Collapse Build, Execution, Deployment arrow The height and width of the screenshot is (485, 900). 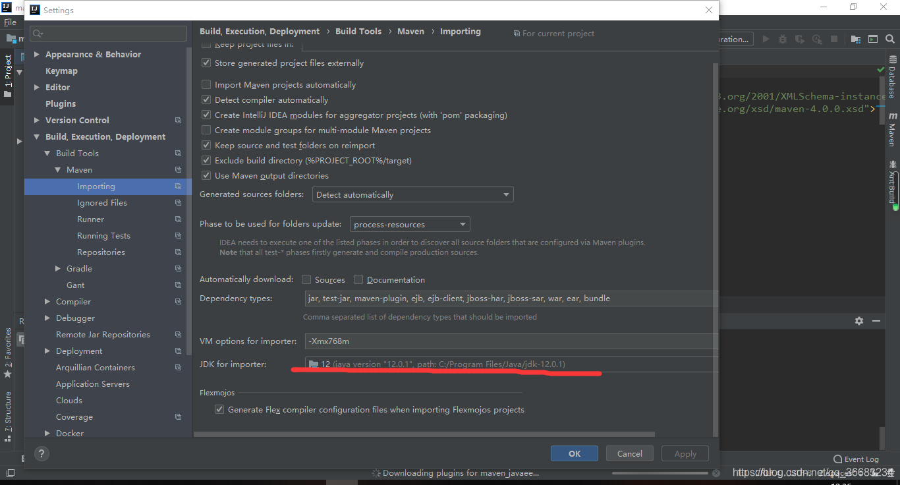pyautogui.click(x=37, y=137)
